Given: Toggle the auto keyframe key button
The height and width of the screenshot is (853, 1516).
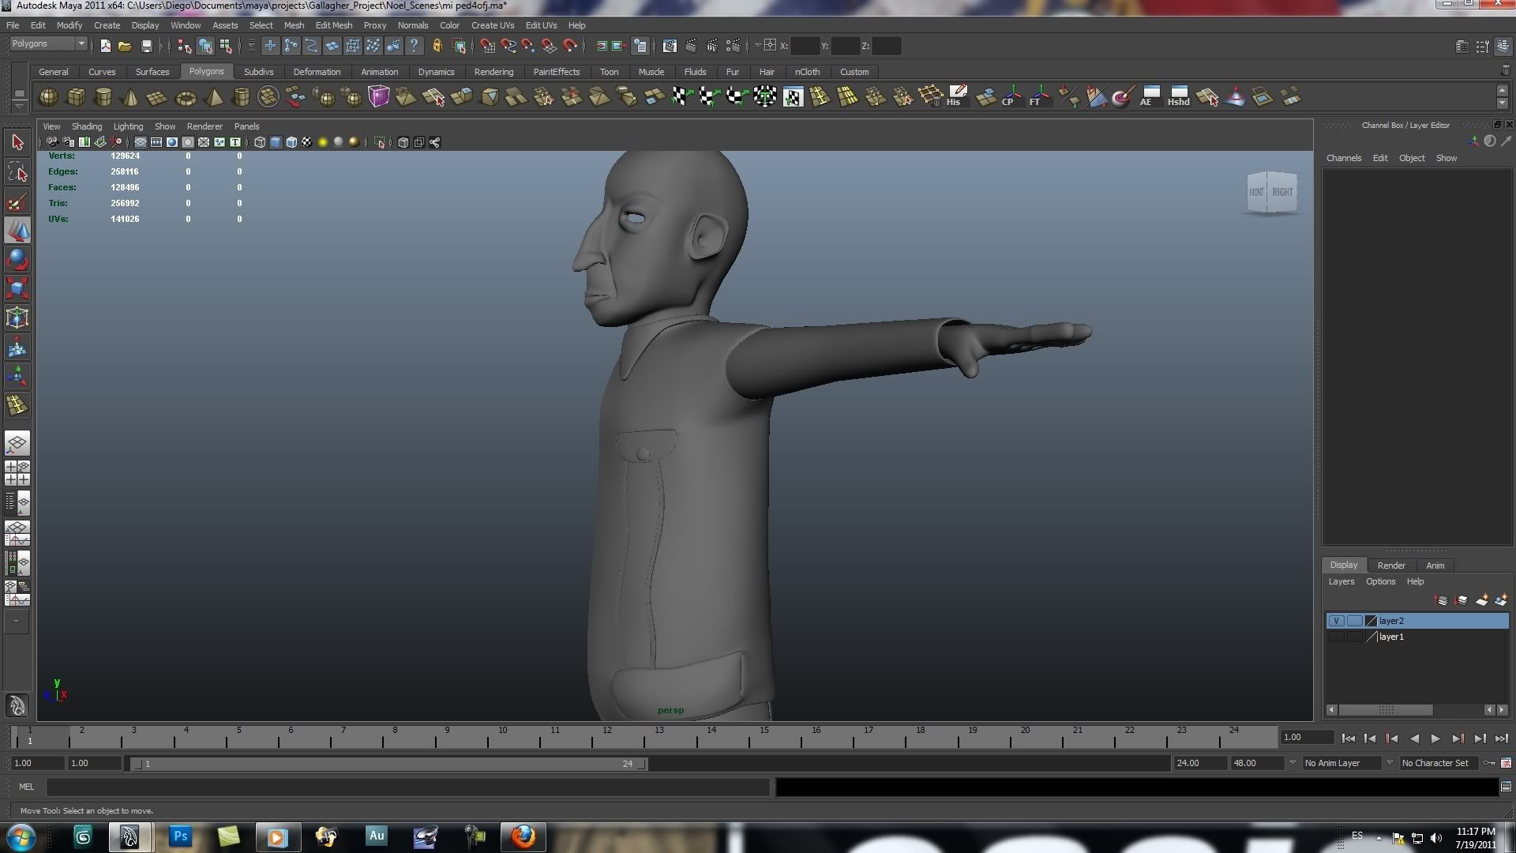Looking at the screenshot, I should point(1488,763).
